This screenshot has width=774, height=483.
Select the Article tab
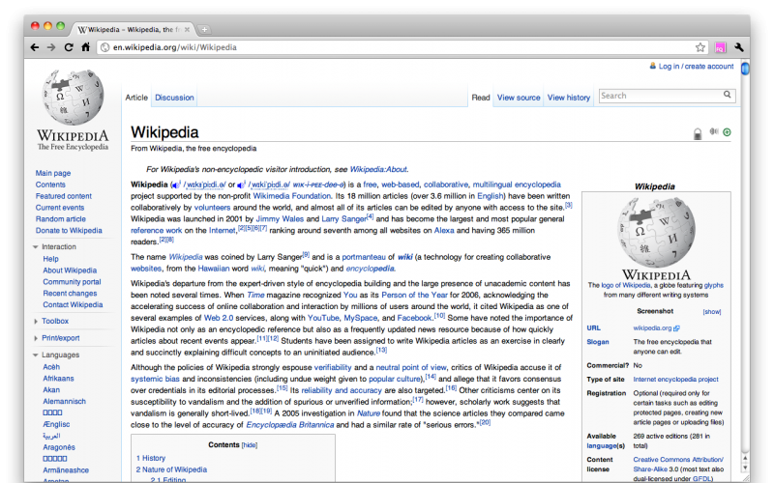(136, 98)
